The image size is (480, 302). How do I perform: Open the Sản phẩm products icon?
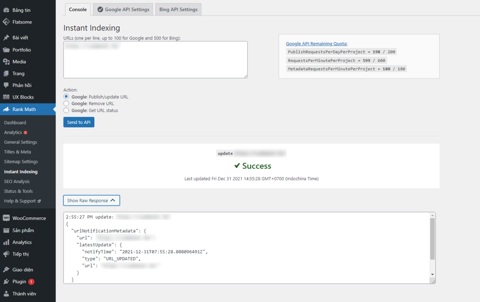point(6,230)
